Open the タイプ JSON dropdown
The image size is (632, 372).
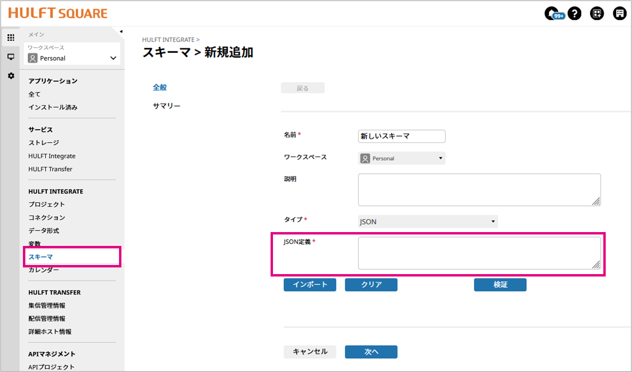pos(428,222)
